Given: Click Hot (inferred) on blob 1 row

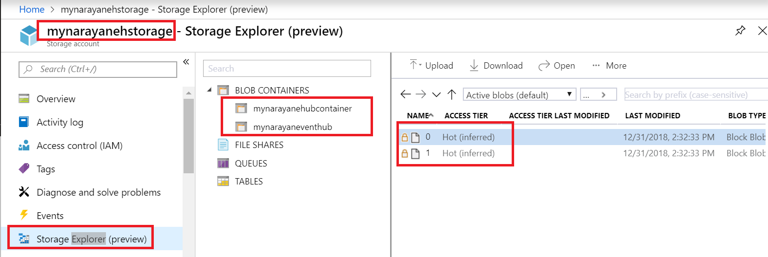Looking at the screenshot, I should click(468, 153).
